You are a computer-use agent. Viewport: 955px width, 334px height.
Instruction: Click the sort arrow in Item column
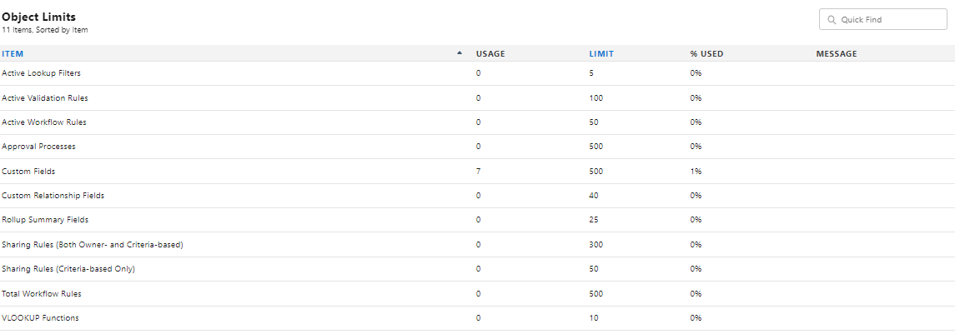coord(459,53)
